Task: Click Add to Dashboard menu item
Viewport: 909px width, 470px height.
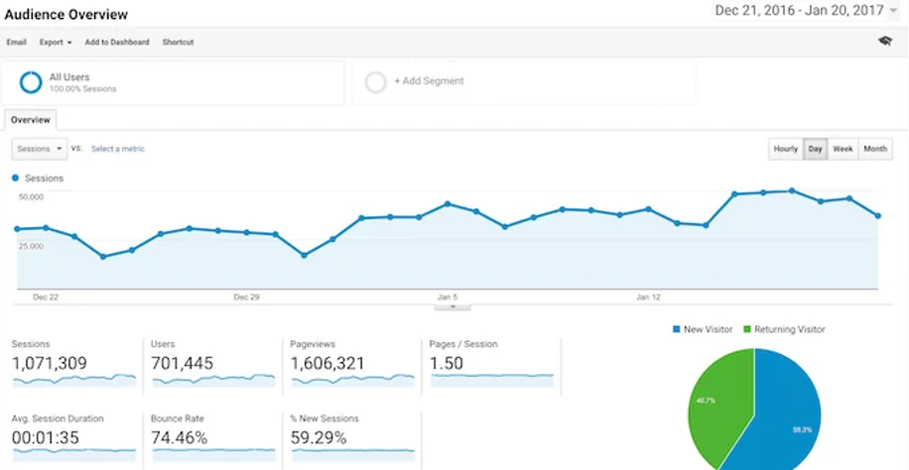Action: [x=117, y=43]
